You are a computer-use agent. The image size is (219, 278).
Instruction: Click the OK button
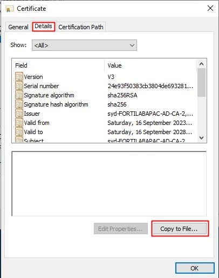point(195,268)
